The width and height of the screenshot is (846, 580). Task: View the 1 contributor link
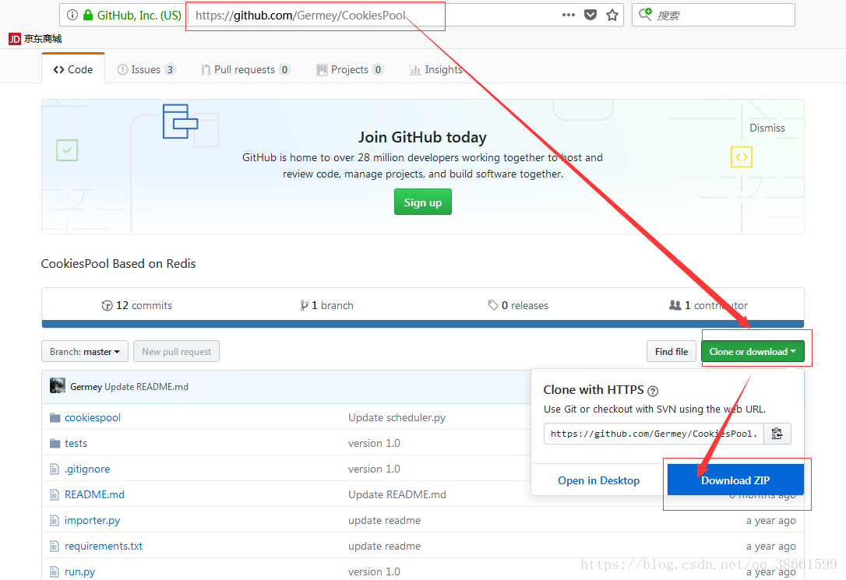(708, 306)
